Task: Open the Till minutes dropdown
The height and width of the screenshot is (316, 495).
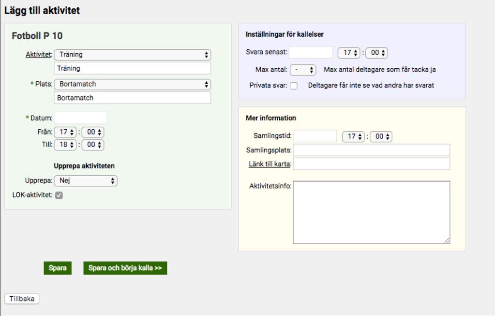Action: (x=93, y=145)
